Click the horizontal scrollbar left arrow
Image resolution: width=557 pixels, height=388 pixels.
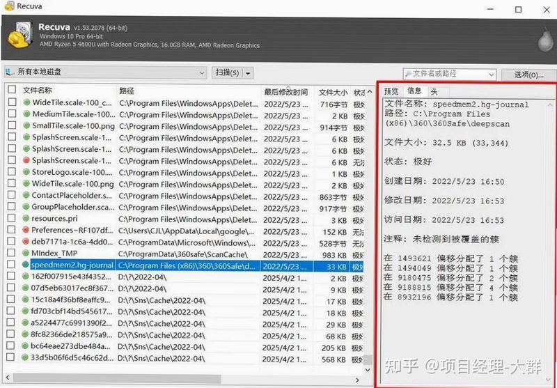pos(8,378)
